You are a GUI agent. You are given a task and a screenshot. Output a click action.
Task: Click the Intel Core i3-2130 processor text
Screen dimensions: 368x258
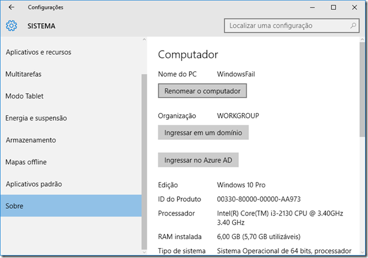pos(280,218)
